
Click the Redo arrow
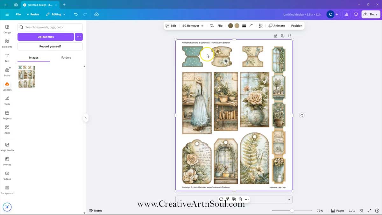click(x=85, y=14)
